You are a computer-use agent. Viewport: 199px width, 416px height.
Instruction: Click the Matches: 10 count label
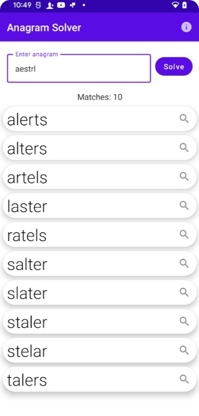click(100, 97)
